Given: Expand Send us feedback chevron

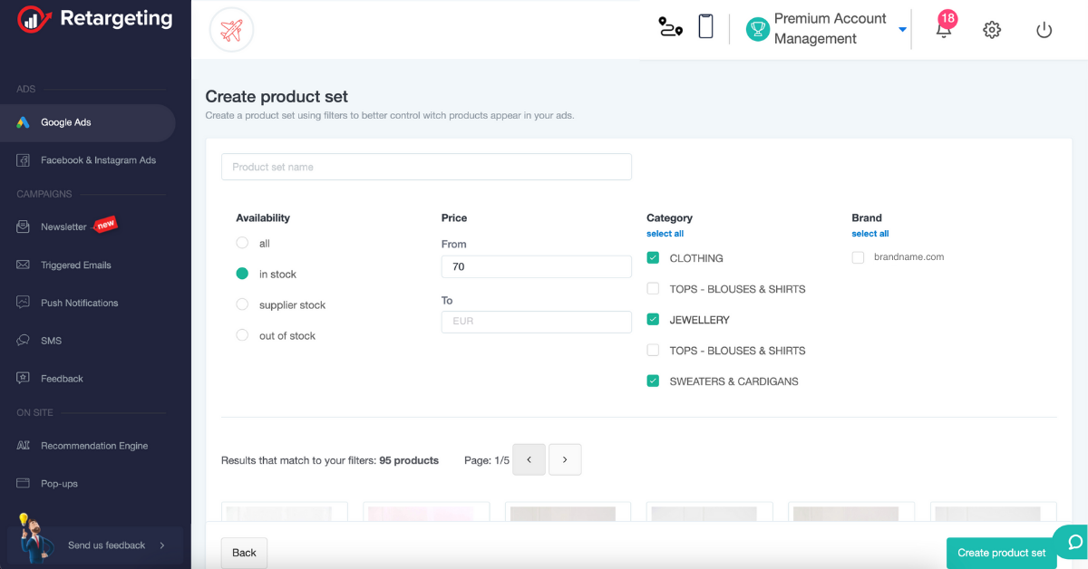Looking at the screenshot, I should [x=162, y=545].
